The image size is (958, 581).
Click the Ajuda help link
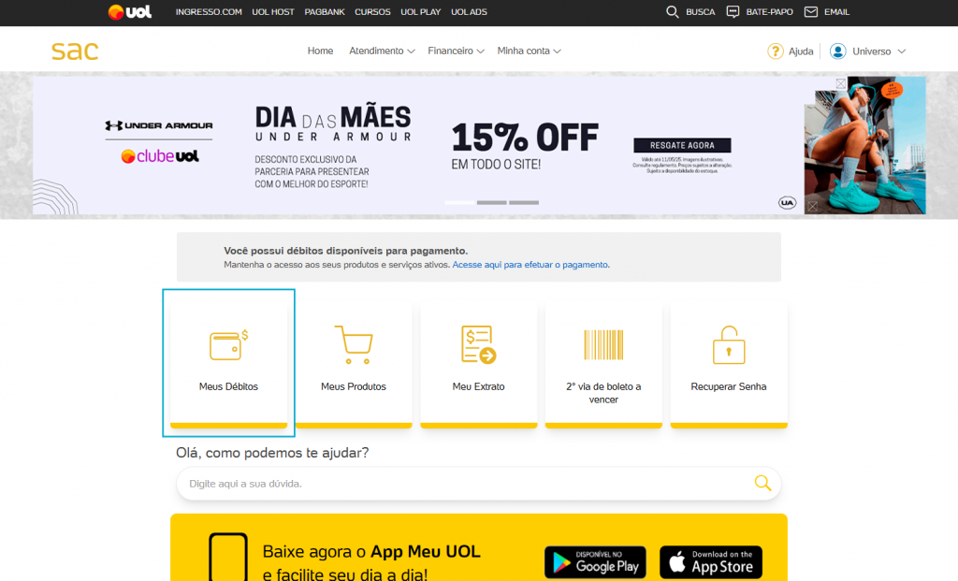pyautogui.click(x=801, y=51)
